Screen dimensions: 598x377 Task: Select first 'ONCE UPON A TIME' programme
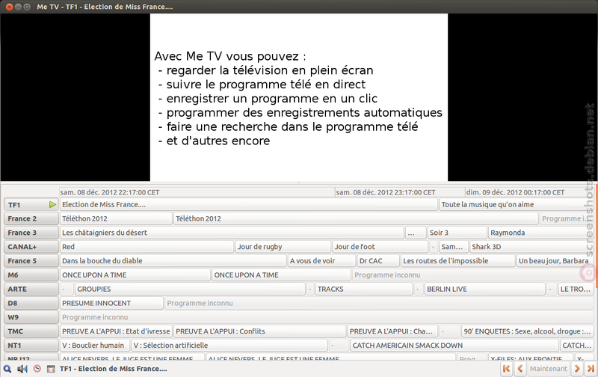point(135,275)
